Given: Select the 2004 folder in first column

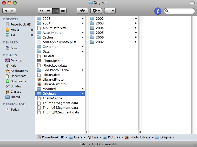Looking at the screenshot, I should (x=60, y=23).
